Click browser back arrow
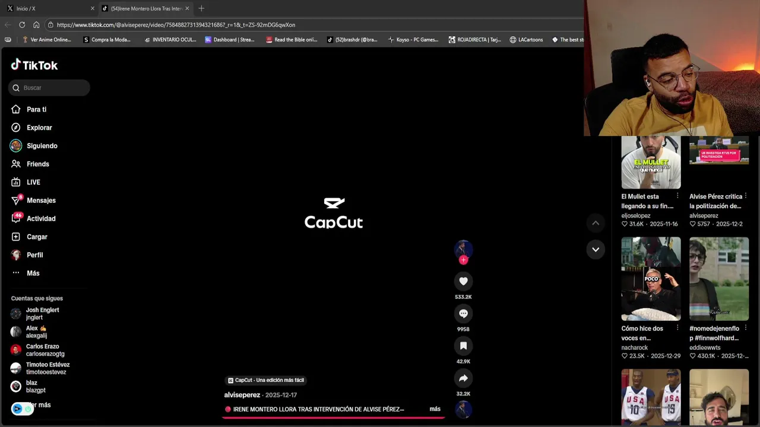760x427 pixels. [8, 25]
